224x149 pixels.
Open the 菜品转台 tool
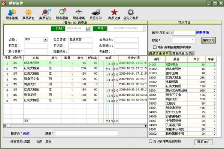(x=28, y=14)
